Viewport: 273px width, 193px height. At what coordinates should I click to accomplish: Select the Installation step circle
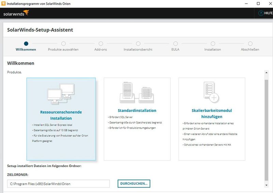213,43
